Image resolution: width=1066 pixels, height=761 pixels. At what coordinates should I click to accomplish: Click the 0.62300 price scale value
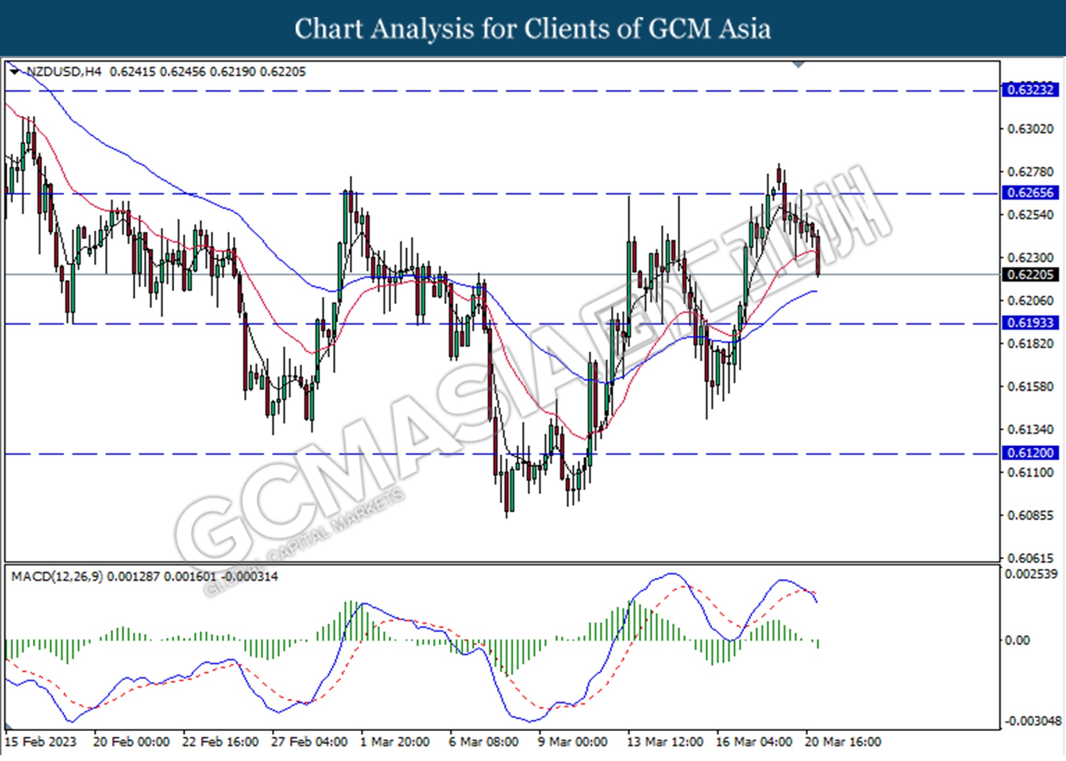coord(1030,257)
